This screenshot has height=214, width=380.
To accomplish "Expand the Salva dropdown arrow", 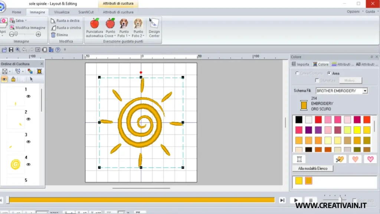I will pyautogui.click(x=26, y=21).
